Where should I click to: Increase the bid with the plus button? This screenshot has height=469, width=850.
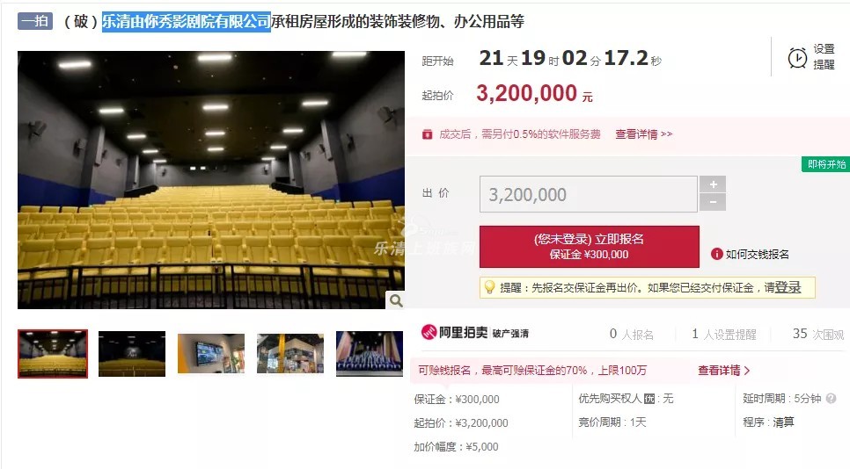[x=713, y=184]
